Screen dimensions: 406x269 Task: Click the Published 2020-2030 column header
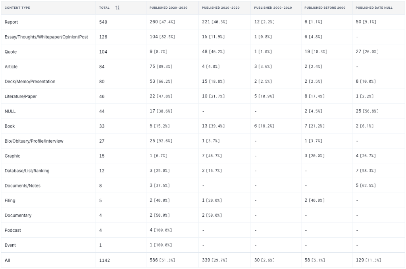[x=168, y=8]
